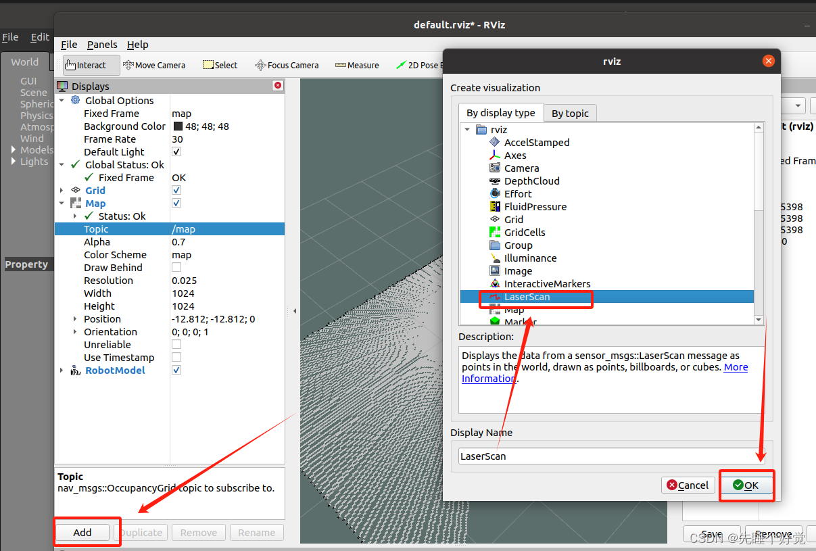Select the Axes display type icon
The height and width of the screenshot is (551, 816).
(x=495, y=155)
